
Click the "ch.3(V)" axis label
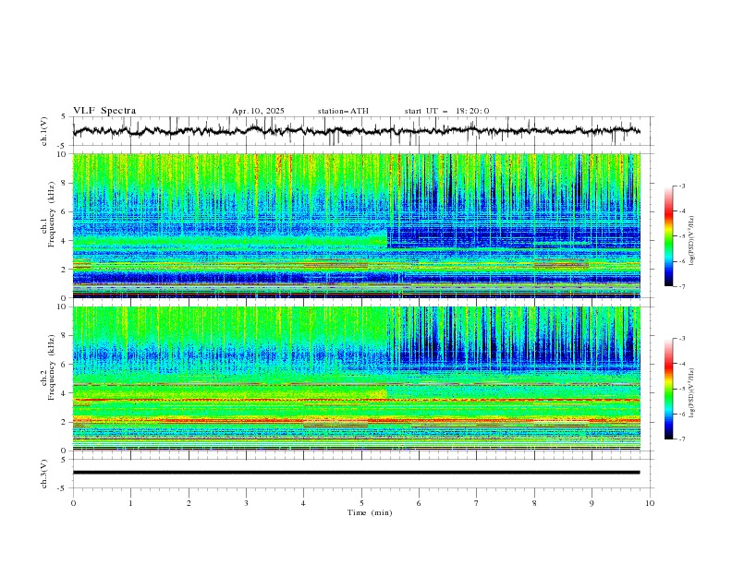click(44, 474)
